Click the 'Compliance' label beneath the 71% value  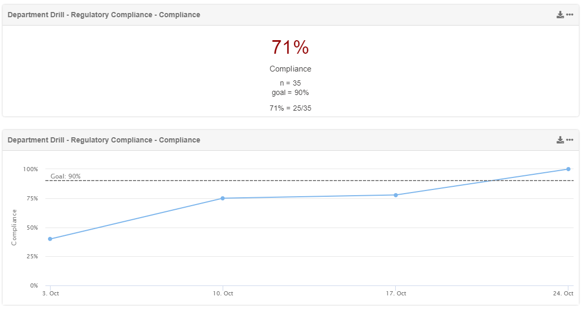tap(290, 69)
